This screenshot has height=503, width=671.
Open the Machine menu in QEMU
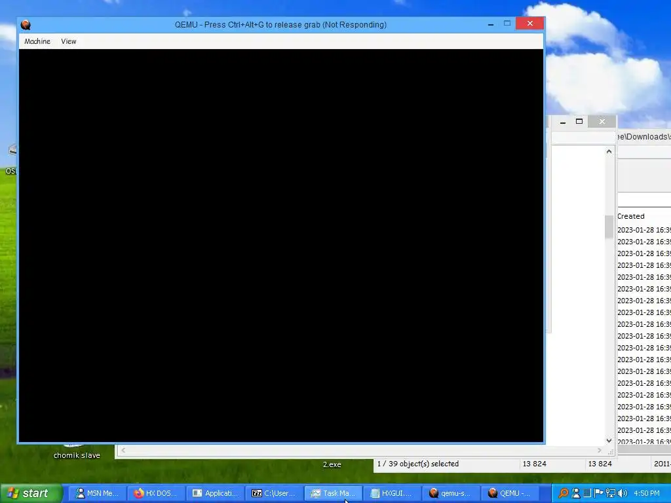pos(37,41)
